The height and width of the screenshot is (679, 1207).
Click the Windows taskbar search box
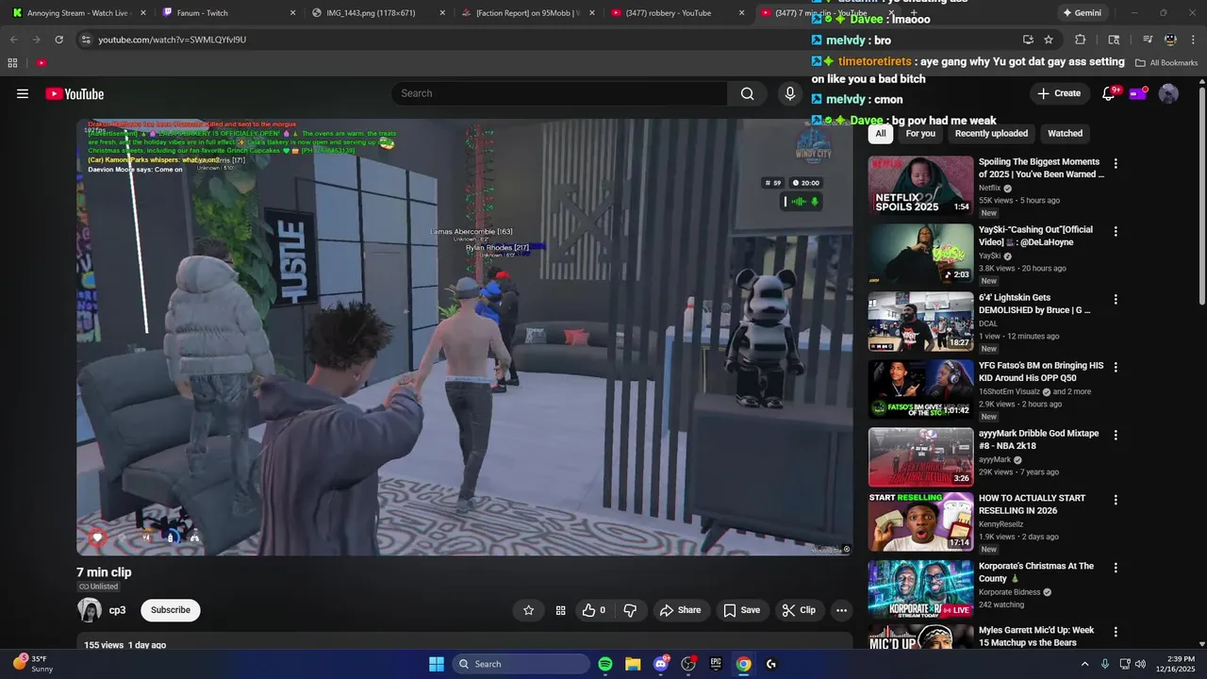pos(521,664)
